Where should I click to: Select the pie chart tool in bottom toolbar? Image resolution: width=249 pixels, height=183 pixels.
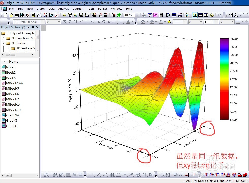[138, 175]
